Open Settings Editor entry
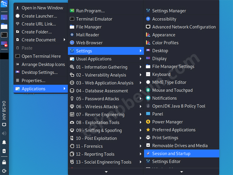 pyautogui.click(x=181, y=162)
